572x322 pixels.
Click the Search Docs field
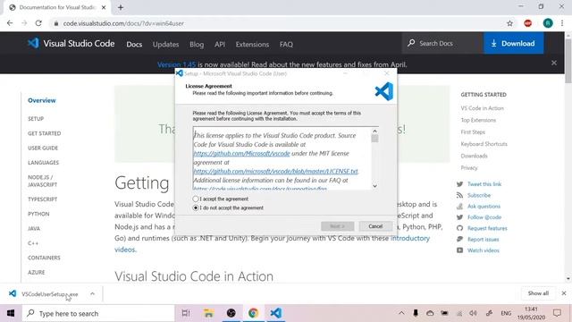coord(443,43)
